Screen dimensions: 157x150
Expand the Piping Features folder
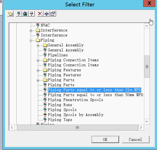tap(38, 70)
